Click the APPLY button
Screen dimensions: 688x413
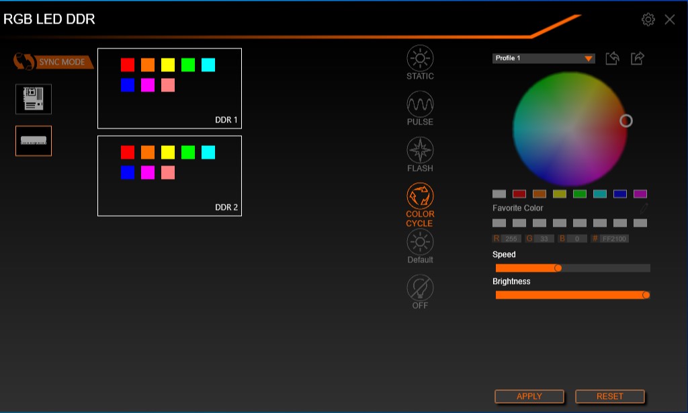[x=529, y=396]
